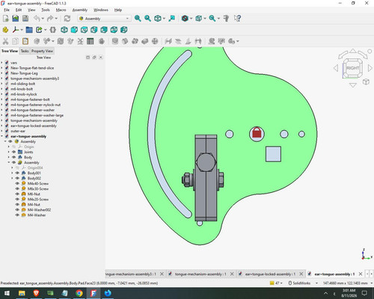Click the Fit all zoom icon

138,19
